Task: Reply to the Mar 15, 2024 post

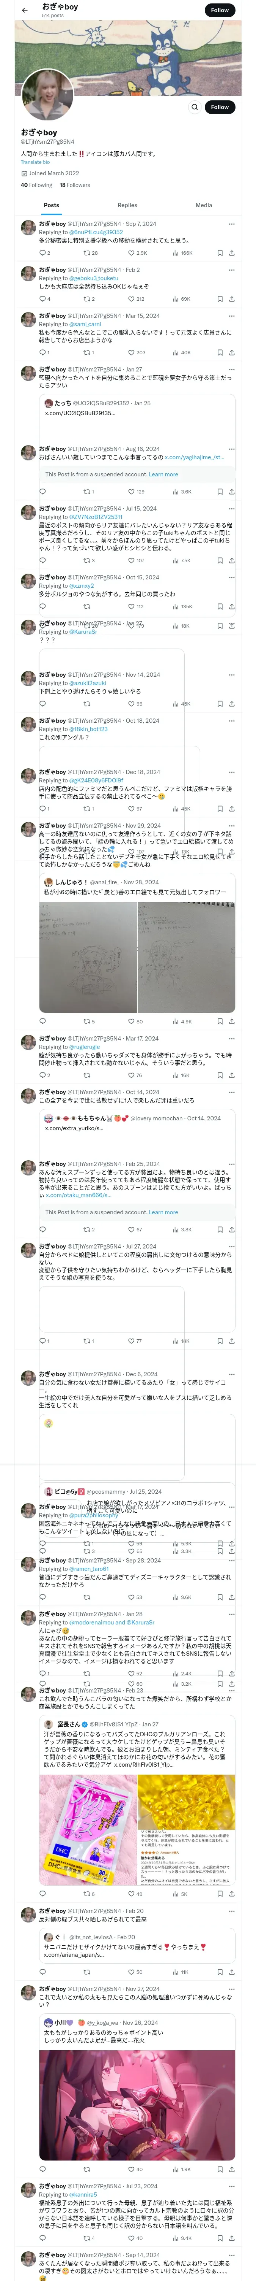Action: pyautogui.click(x=41, y=352)
